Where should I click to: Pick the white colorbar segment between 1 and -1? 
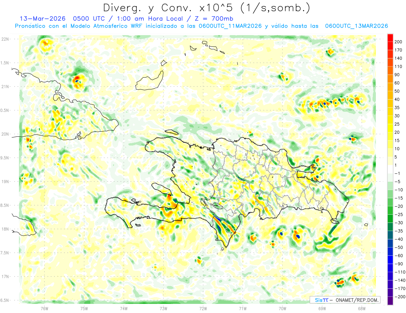[x=390, y=169]
